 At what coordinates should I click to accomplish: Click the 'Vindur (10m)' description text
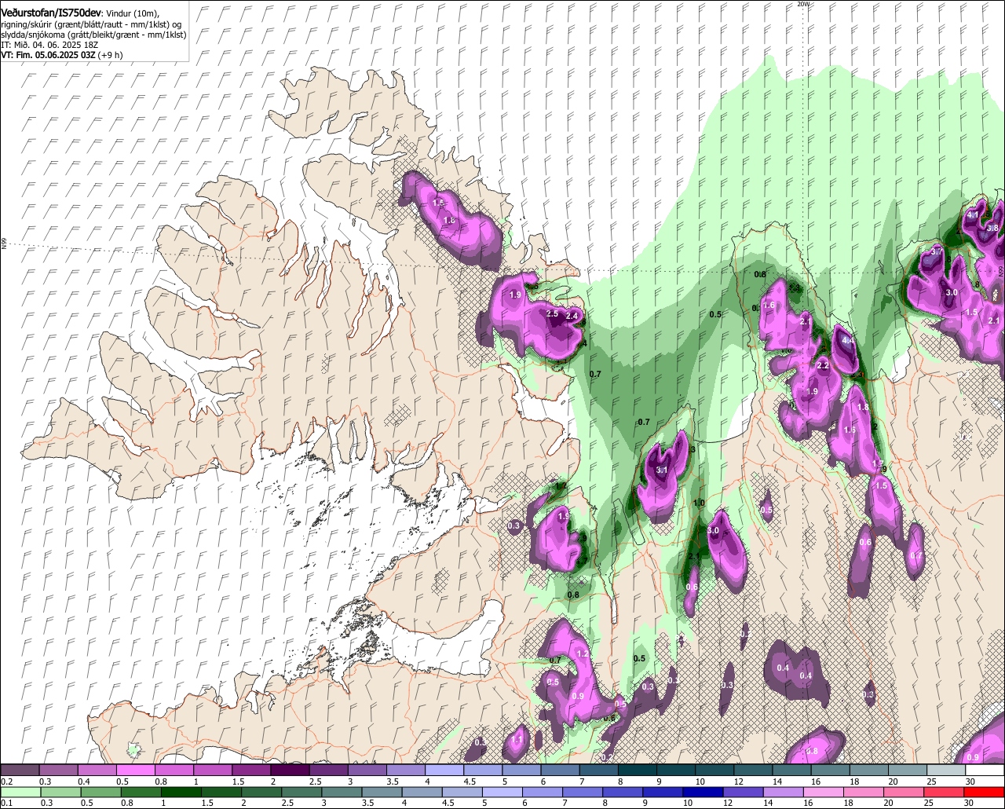(x=132, y=14)
